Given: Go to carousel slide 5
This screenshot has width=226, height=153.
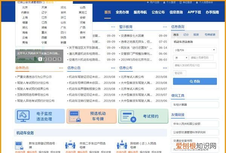Looking at the screenshot, I should pos(59,59).
